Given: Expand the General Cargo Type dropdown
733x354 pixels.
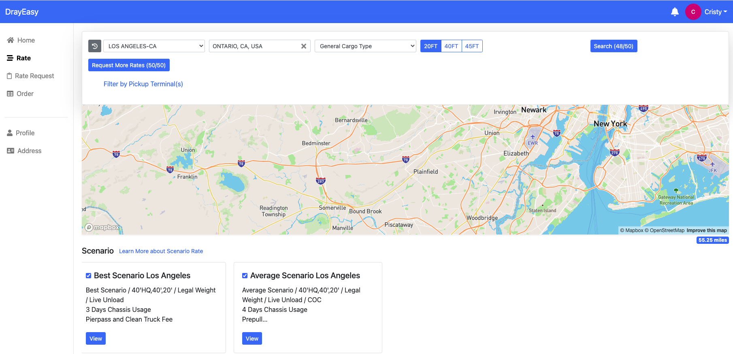Looking at the screenshot, I should [365, 46].
